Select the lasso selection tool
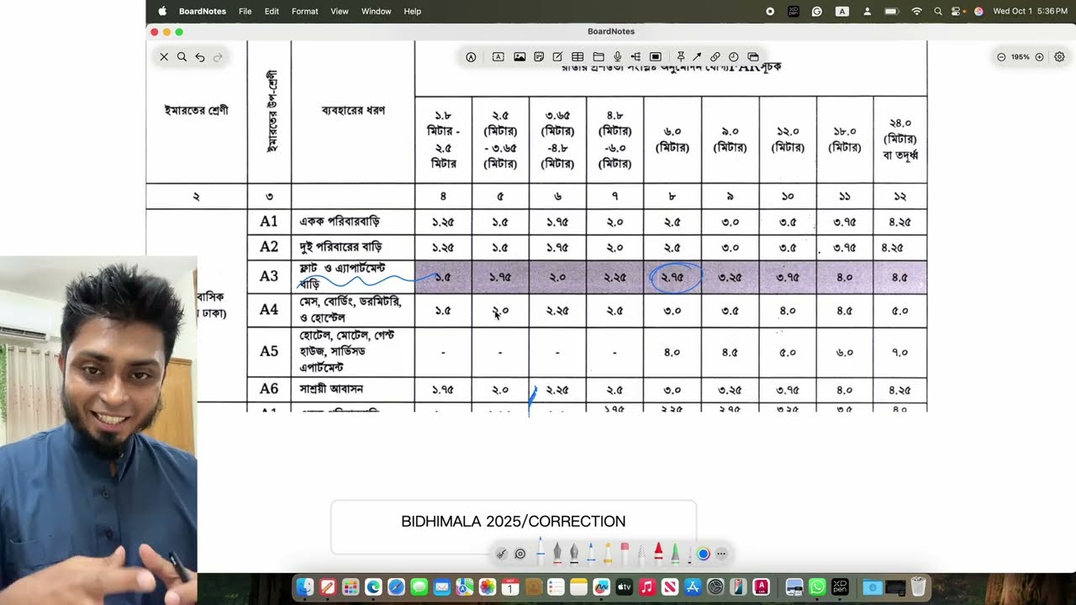 point(520,554)
